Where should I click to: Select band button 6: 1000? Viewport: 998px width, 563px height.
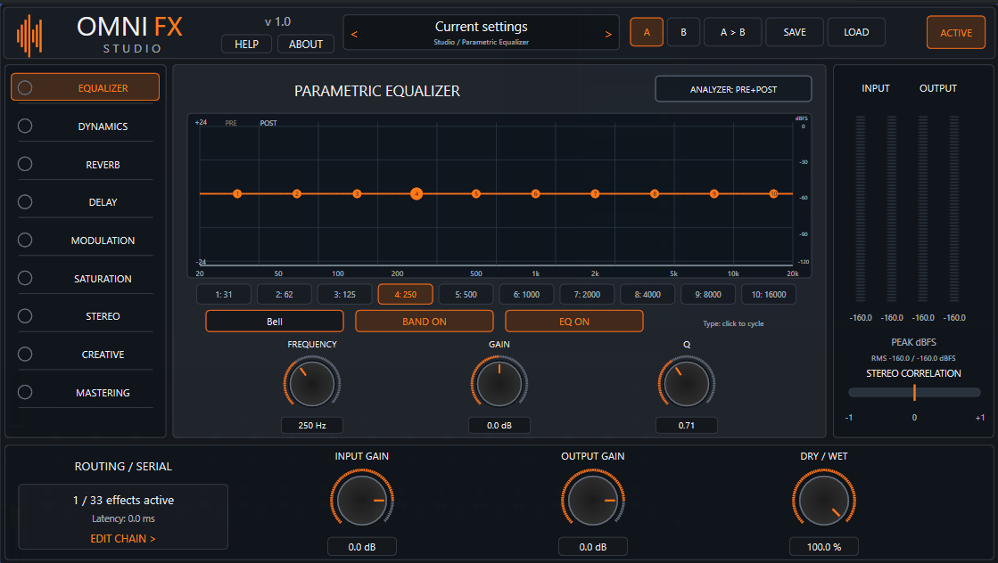click(526, 294)
